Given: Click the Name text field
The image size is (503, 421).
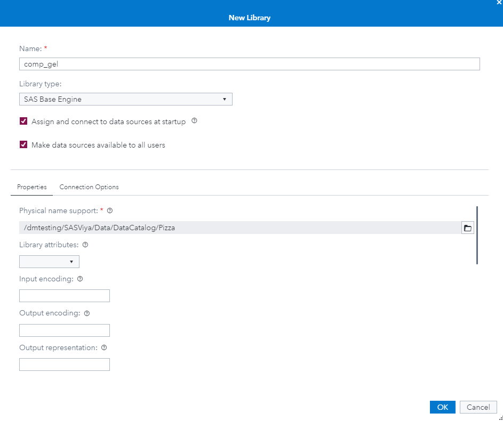Looking at the screenshot, I should click(249, 64).
